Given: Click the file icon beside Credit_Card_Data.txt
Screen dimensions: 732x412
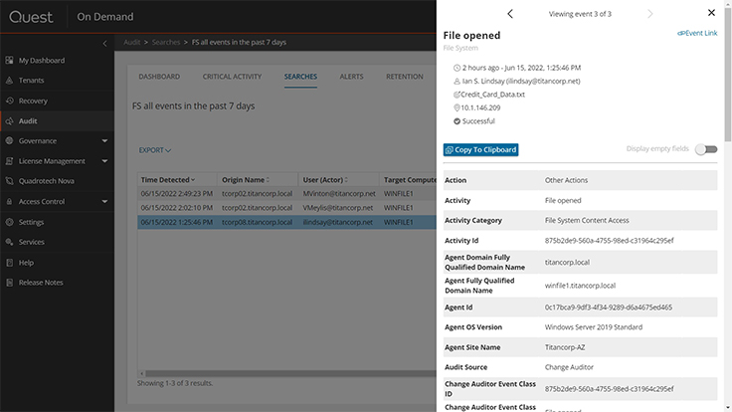Looking at the screenshot, I should point(457,95).
